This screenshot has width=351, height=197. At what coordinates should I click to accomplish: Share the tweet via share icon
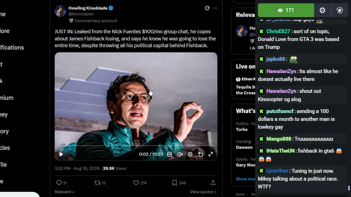(213, 182)
